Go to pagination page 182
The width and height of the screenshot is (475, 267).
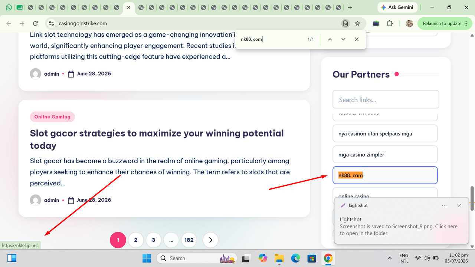click(x=189, y=240)
